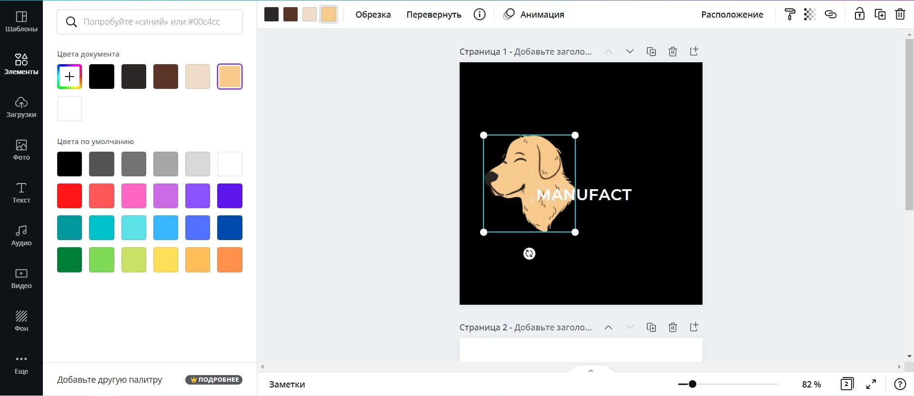
Task: Open the Элементы elements panel
Action: tap(21, 65)
